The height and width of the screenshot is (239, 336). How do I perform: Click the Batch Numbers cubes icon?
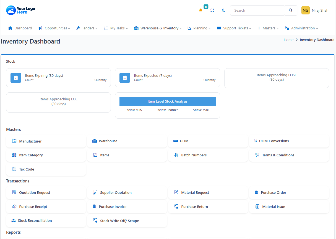[x=176, y=155]
